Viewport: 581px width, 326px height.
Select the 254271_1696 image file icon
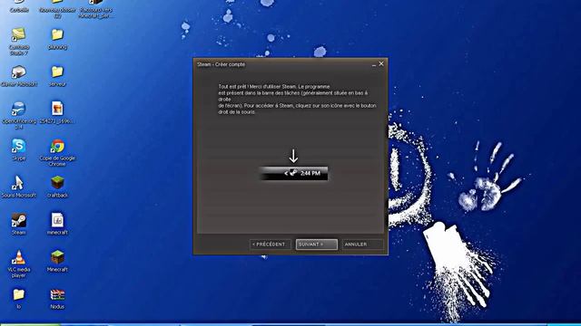[x=57, y=109]
